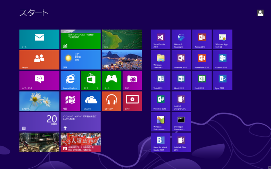Image resolution: width=271 pixels, height=169 pixels.
Task: Launch Internet Explorer tile
Action: [x=70, y=81]
